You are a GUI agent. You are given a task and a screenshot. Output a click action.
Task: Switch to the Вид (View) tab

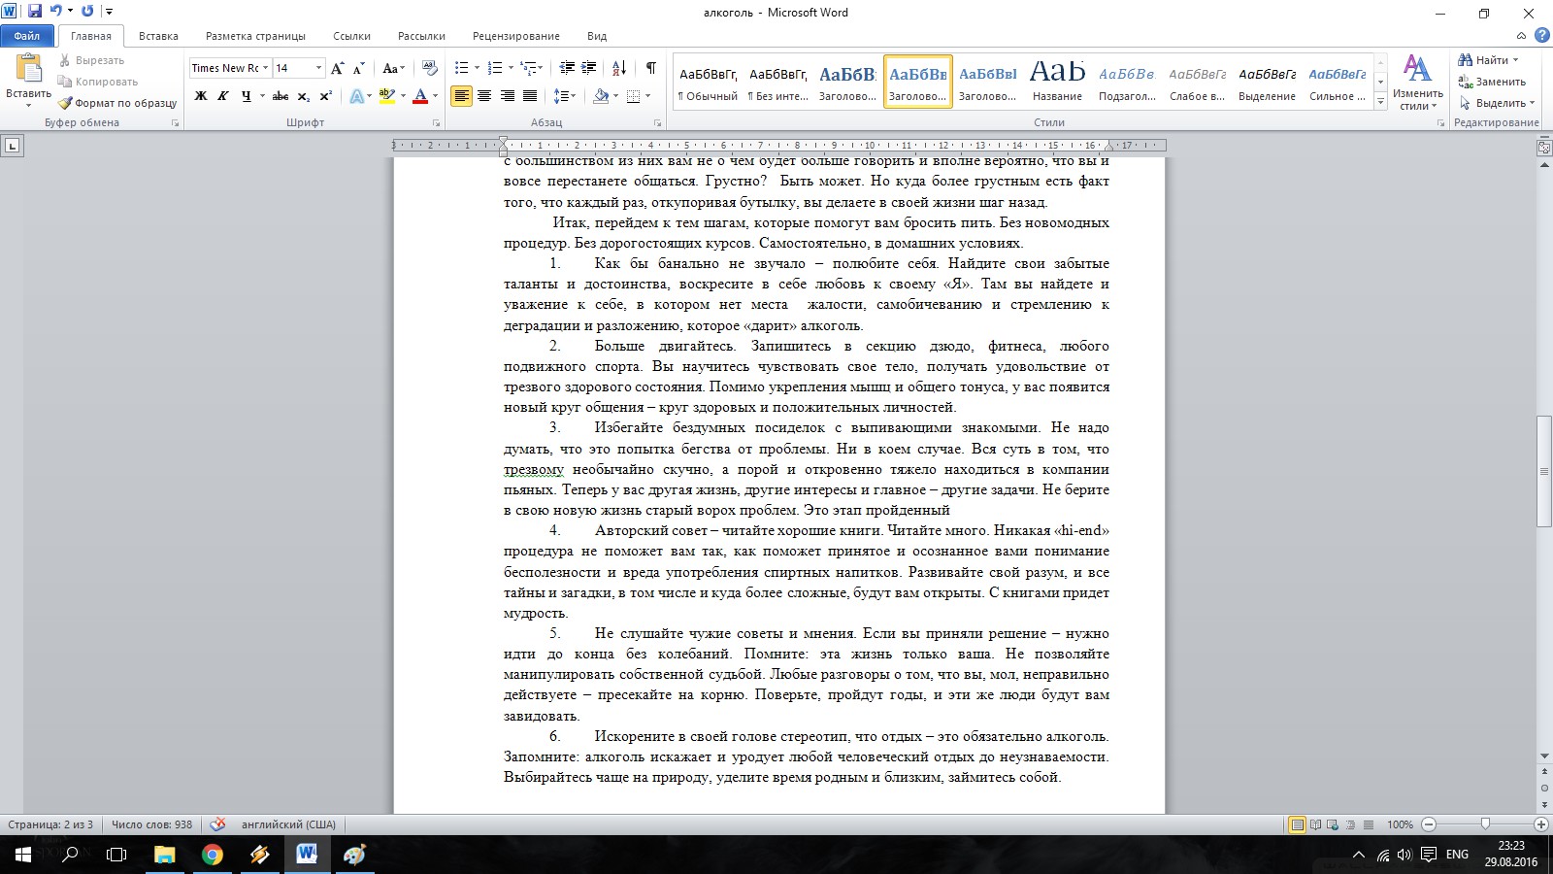point(597,36)
